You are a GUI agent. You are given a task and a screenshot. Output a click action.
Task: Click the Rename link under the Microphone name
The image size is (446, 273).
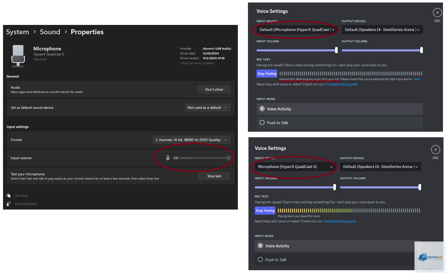40,59
